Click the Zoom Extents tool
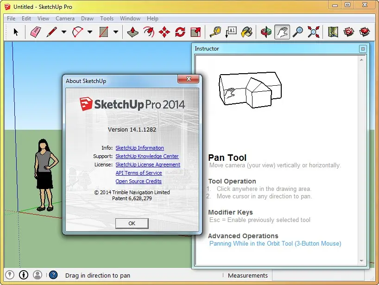The height and width of the screenshot is (285, 379). coord(314,32)
